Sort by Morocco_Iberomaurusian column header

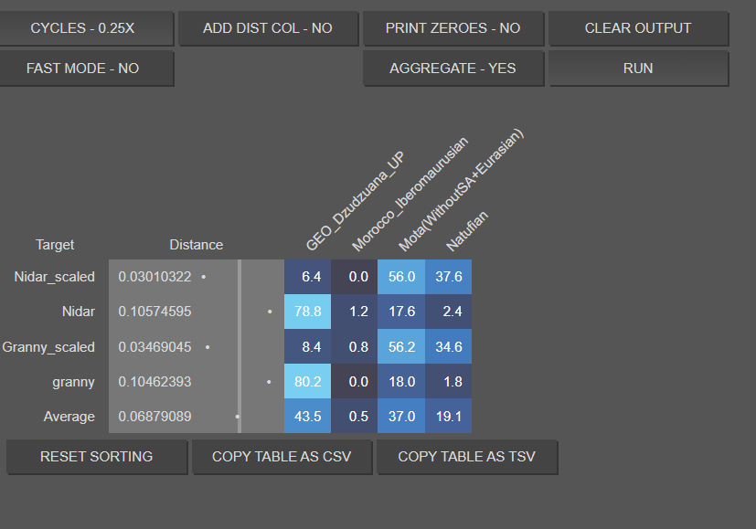pyautogui.click(x=410, y=195)
